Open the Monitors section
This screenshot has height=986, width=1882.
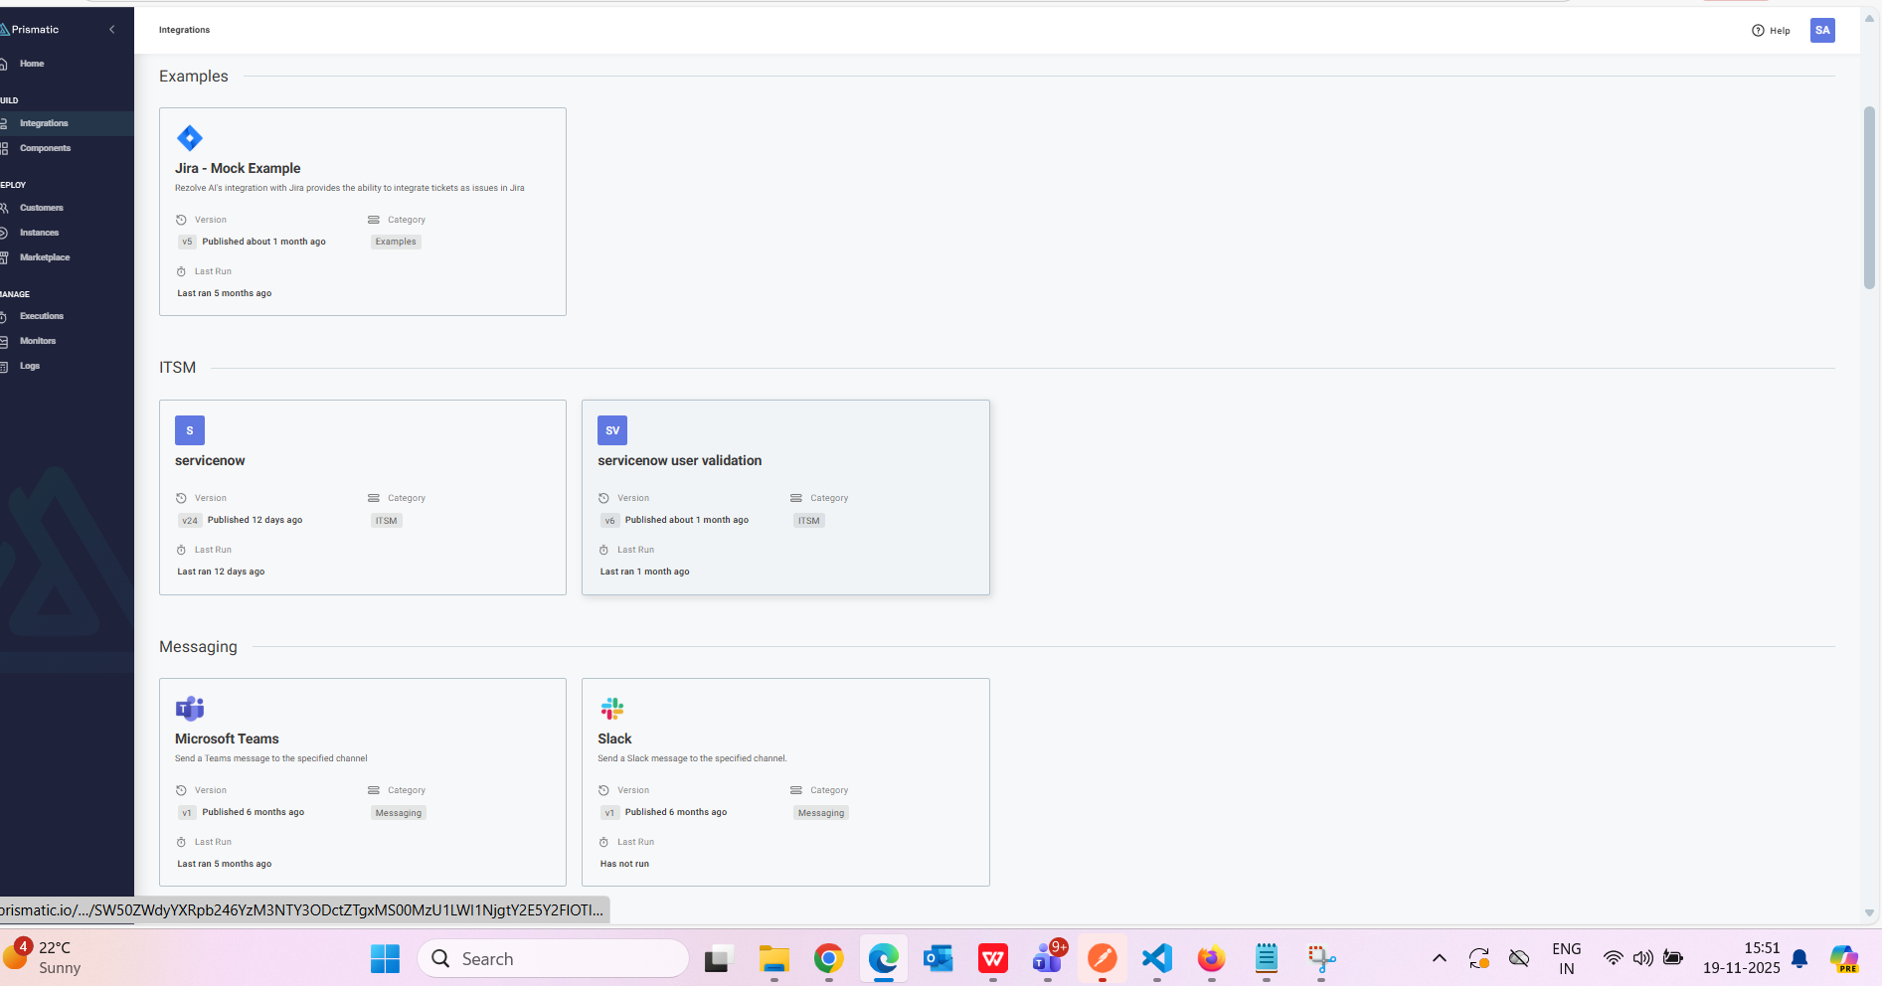[x=38, y=340]
